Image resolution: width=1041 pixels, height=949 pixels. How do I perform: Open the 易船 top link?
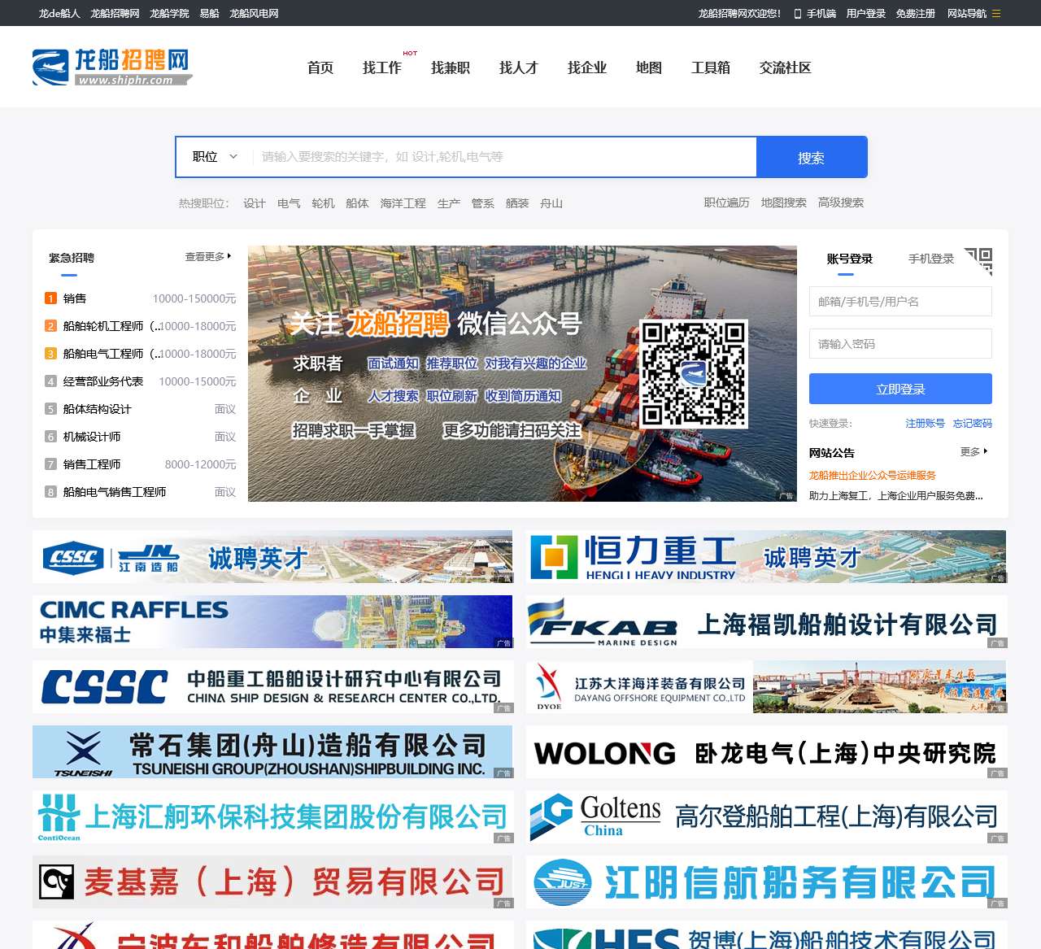pyautogui.click(x=209, y=14)
